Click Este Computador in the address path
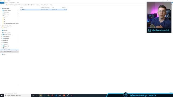The image size is (173, 97). [x=14, y=5]
